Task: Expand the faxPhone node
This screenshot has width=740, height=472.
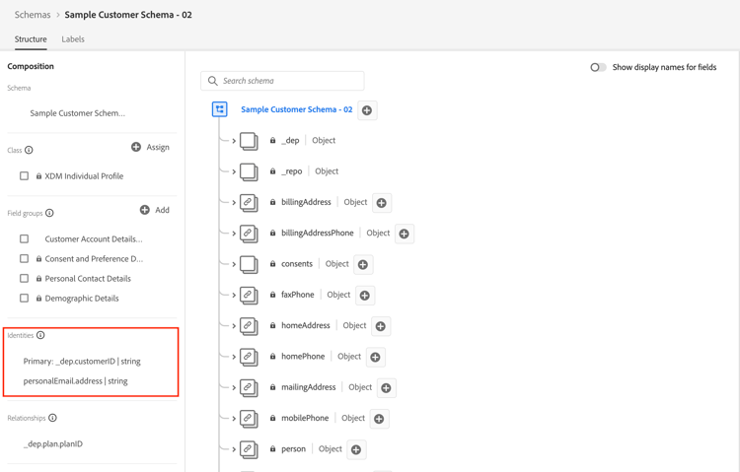Action: [x=234, y=296]
